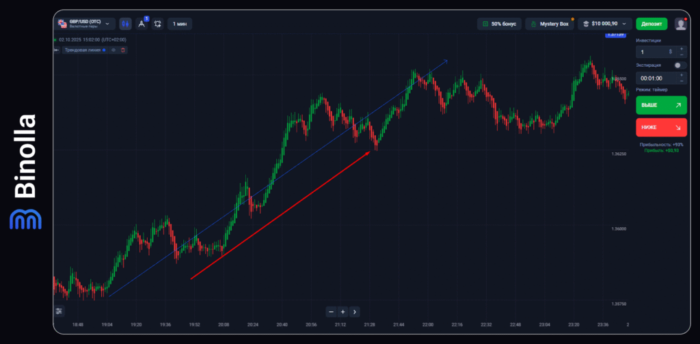Click the 50% бонус button
The image size is (700, 344).
(500, 24)
